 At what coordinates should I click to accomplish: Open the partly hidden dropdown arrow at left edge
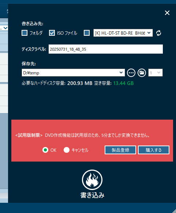pos(5,28)
